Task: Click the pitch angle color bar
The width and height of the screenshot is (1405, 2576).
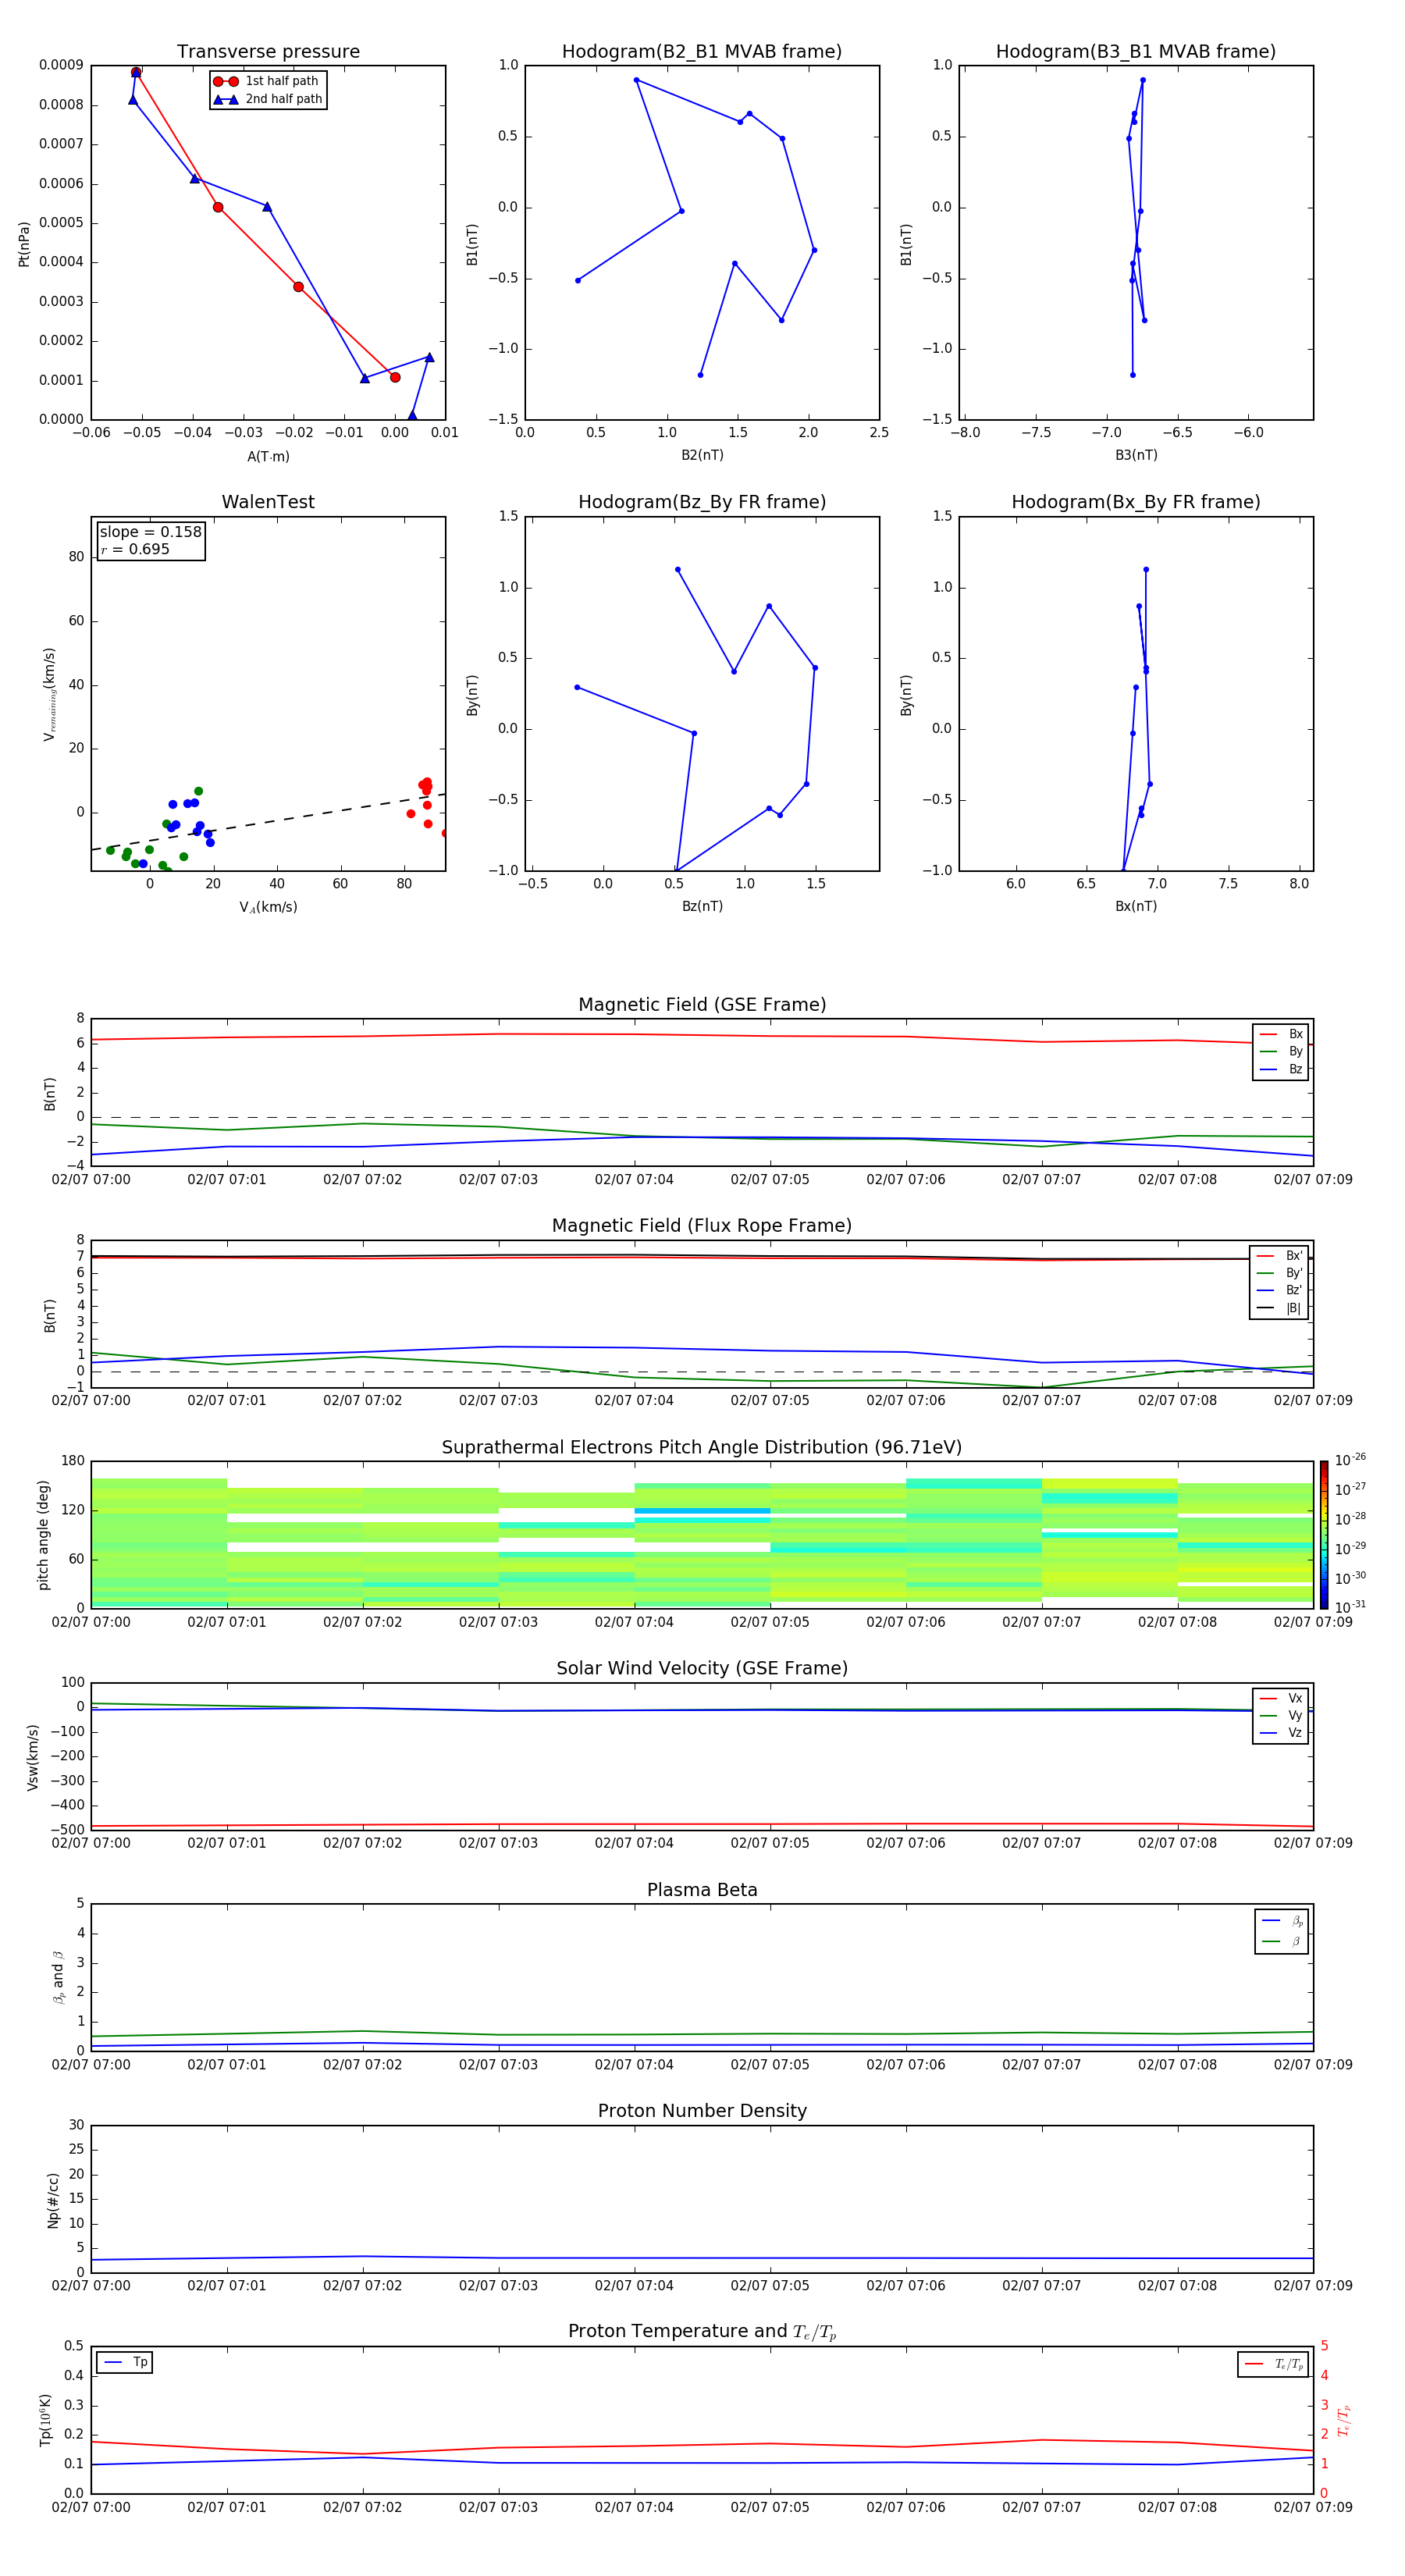Action: 1324,1534
